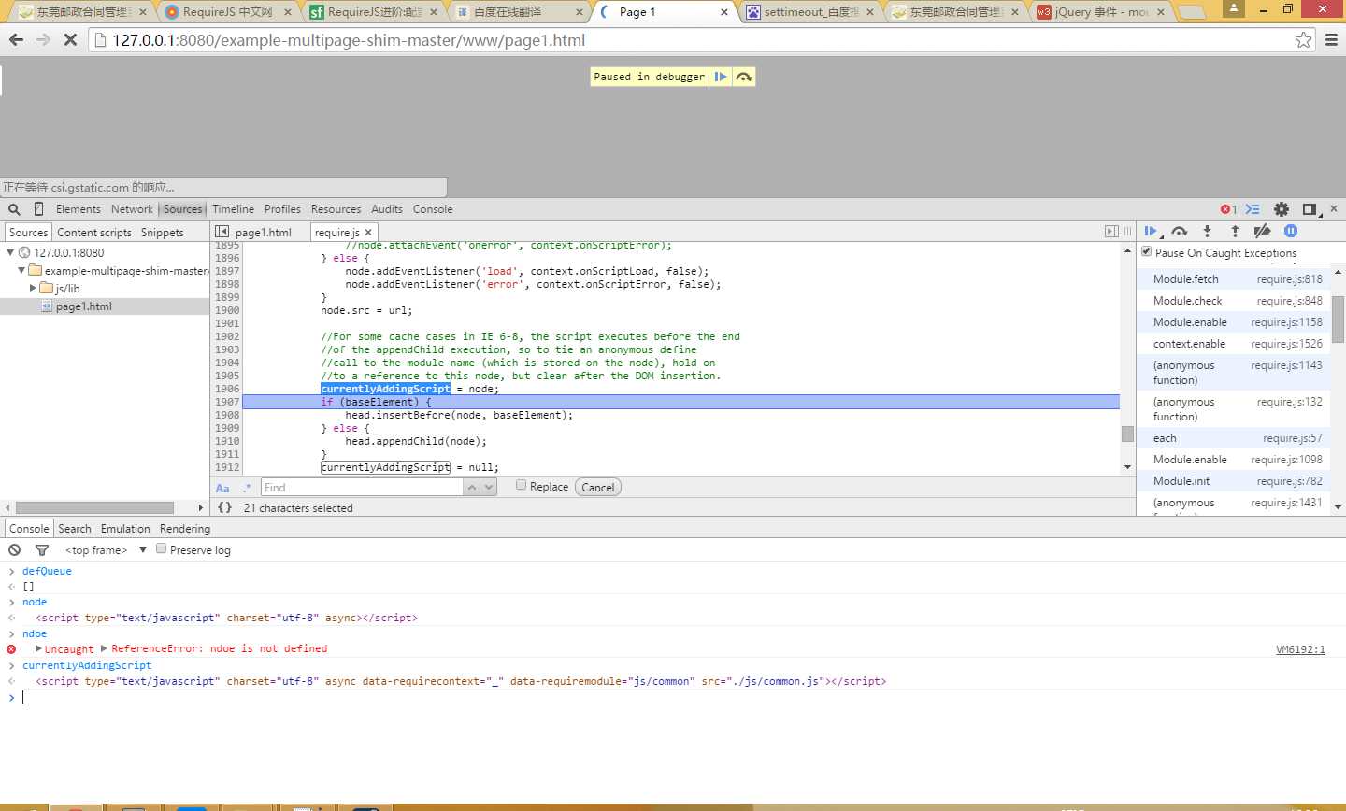Switch to page1.html editor tab

(x=264, y=233)
